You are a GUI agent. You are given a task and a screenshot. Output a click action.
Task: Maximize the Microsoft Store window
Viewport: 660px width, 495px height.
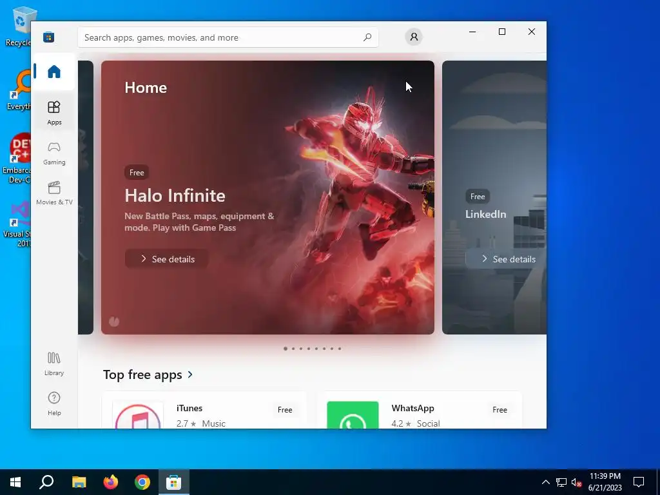click(x=501, y=32)
